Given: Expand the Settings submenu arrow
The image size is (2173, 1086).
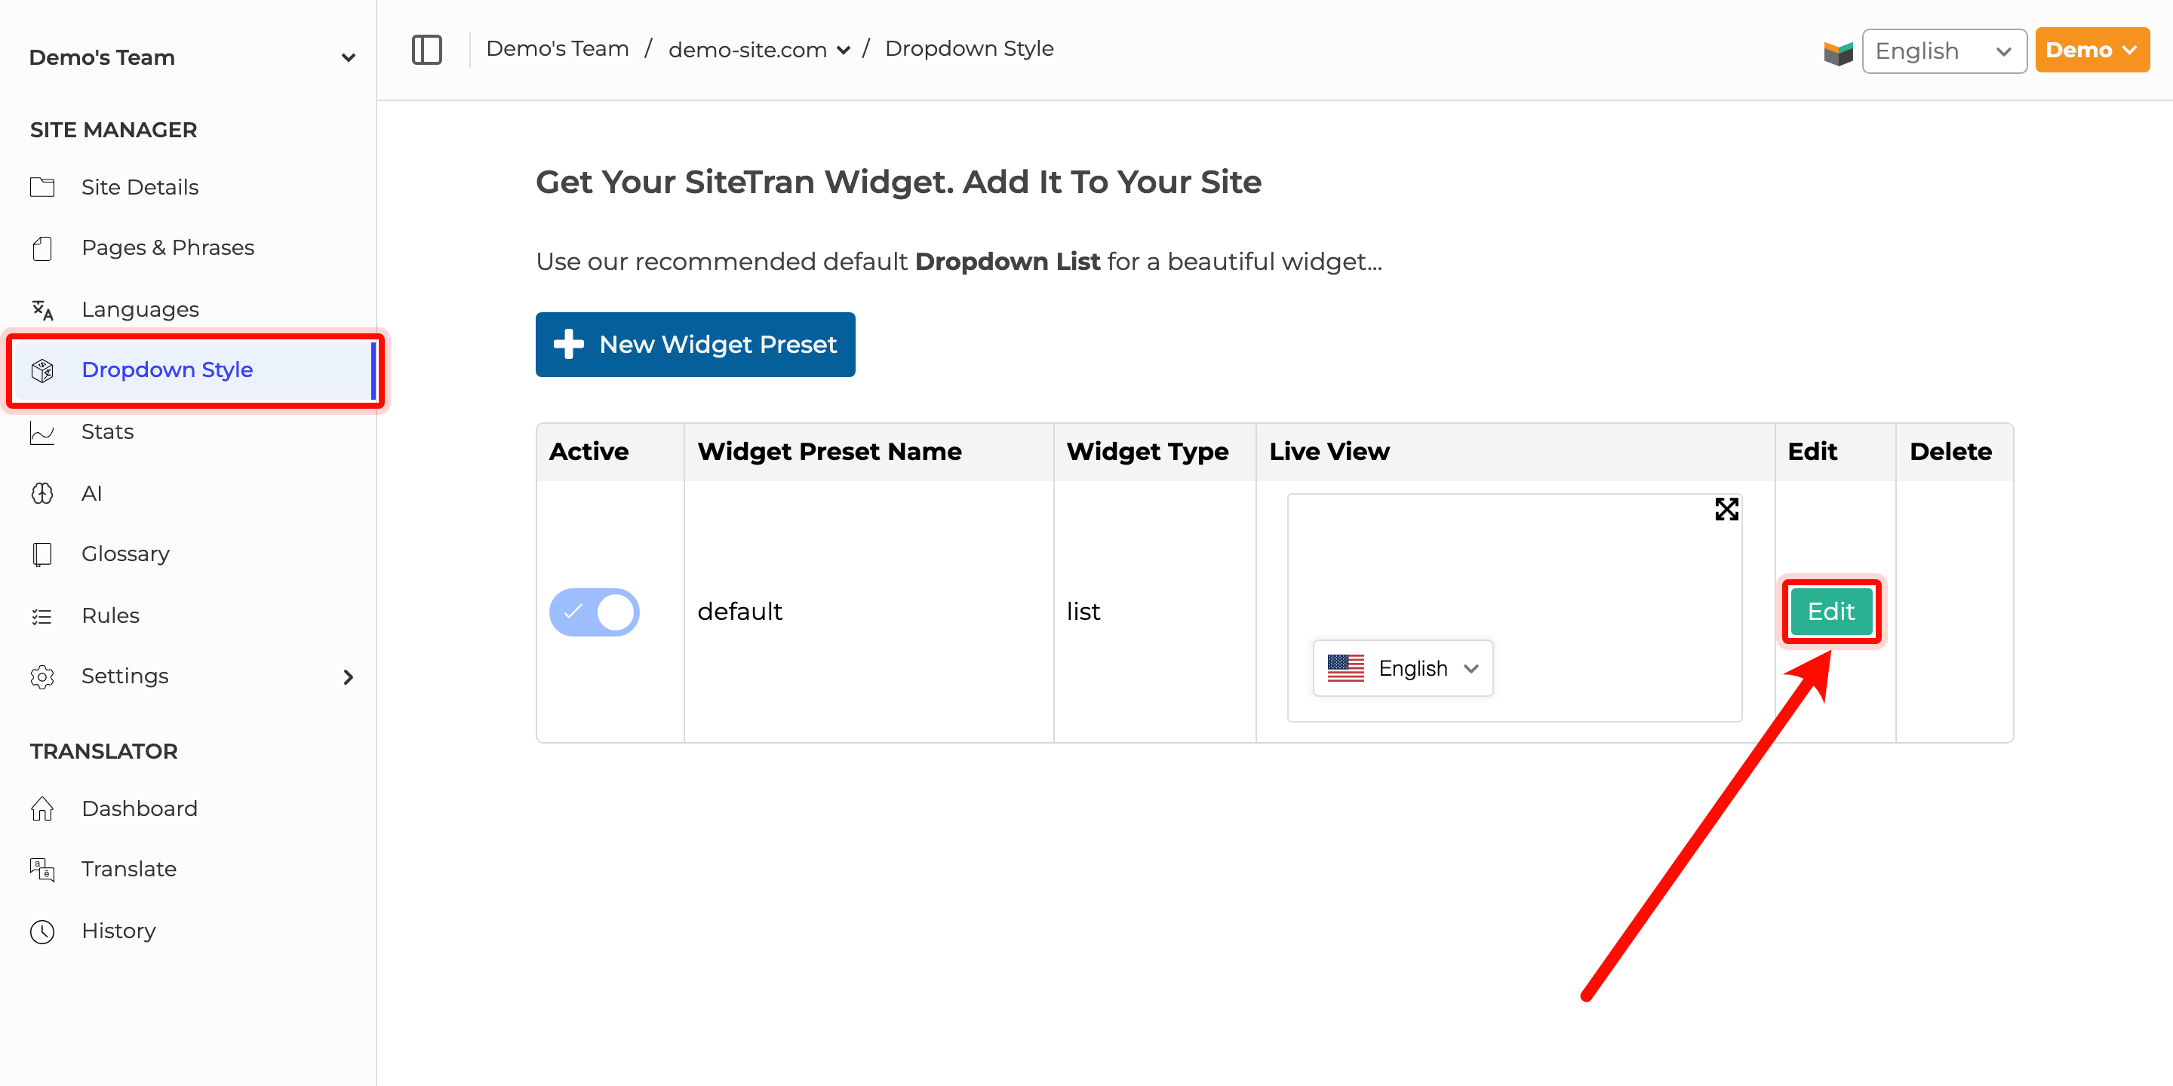Looking at the screenshot, I should click(349, 676).
